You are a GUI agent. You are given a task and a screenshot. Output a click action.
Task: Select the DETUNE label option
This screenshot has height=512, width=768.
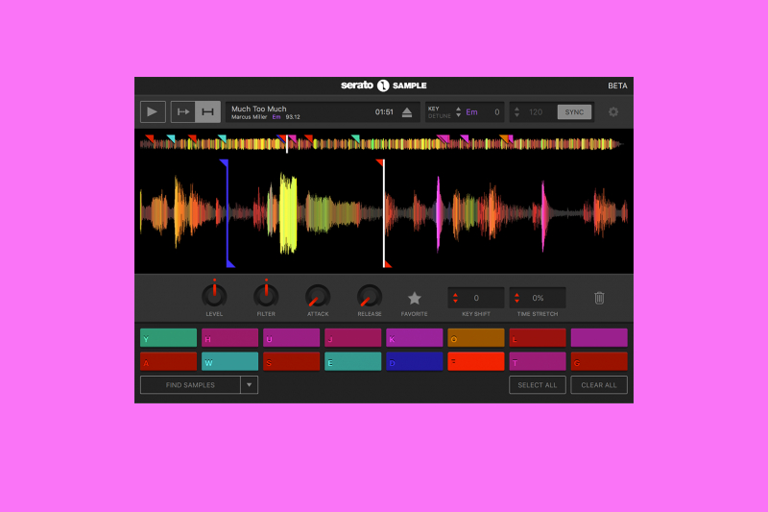coord(439,116)
